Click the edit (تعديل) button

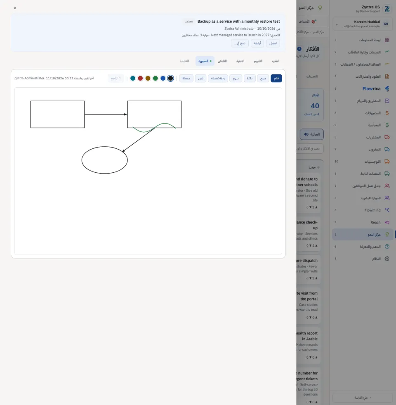click(273, 43)
